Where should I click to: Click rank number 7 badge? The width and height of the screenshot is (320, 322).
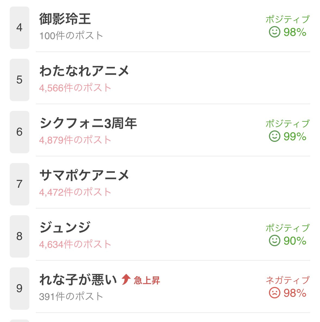(19, 184)
